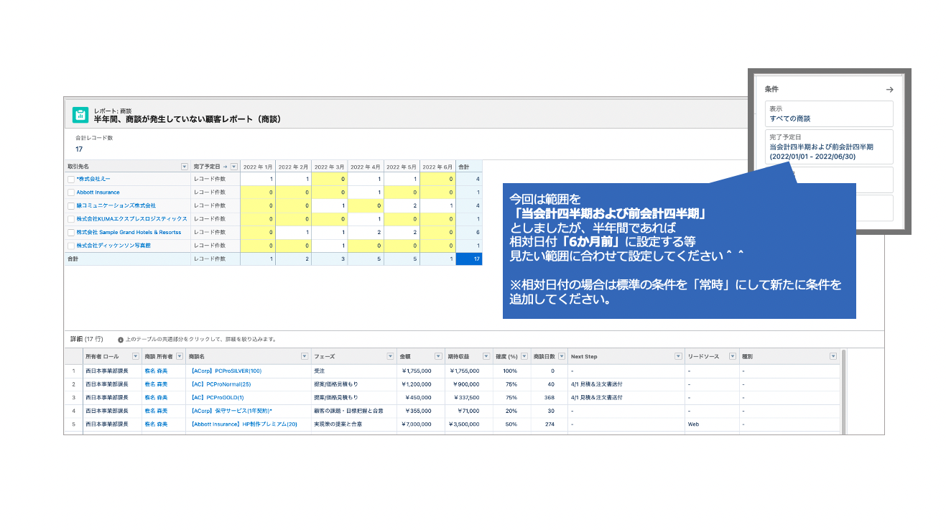Click the 2022 年 4月 column header
The height and width of the screenshot is (530, 946).
click(366, 167)
